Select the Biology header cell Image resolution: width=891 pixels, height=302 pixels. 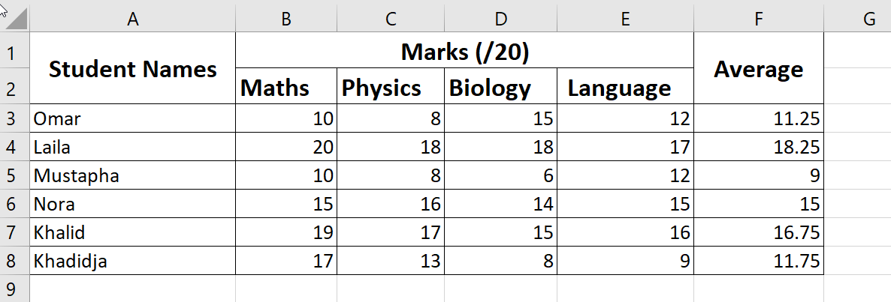pyautogui.click(x=500, y=88)
